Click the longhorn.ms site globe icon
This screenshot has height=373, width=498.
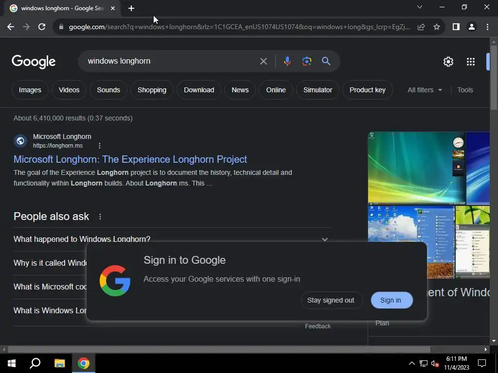click(x=20, y=141)
